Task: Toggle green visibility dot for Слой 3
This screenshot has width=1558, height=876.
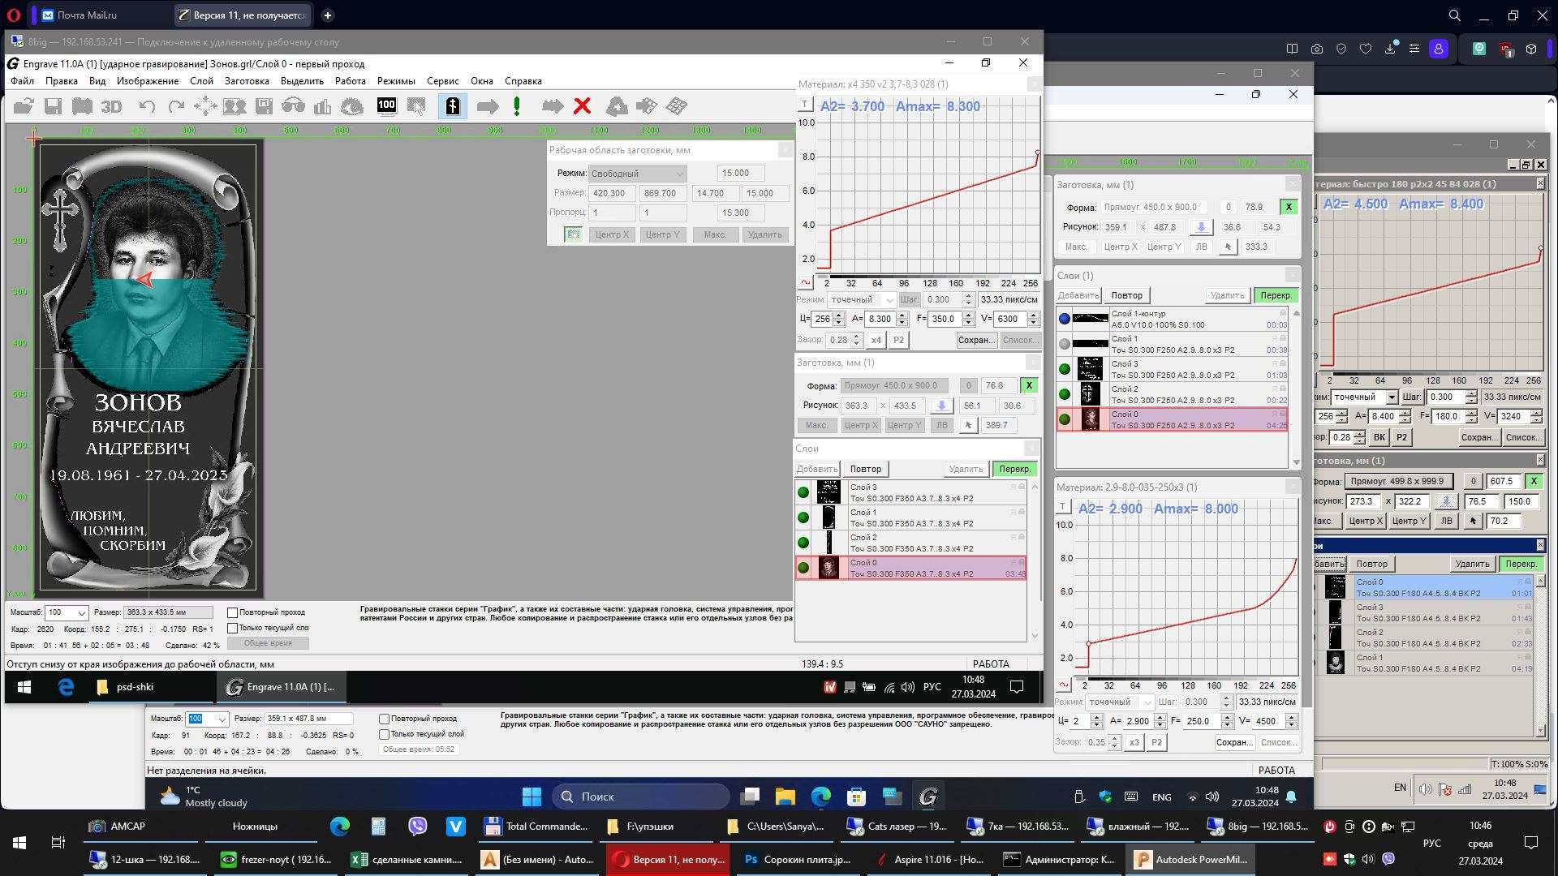Action: (803, 492)
